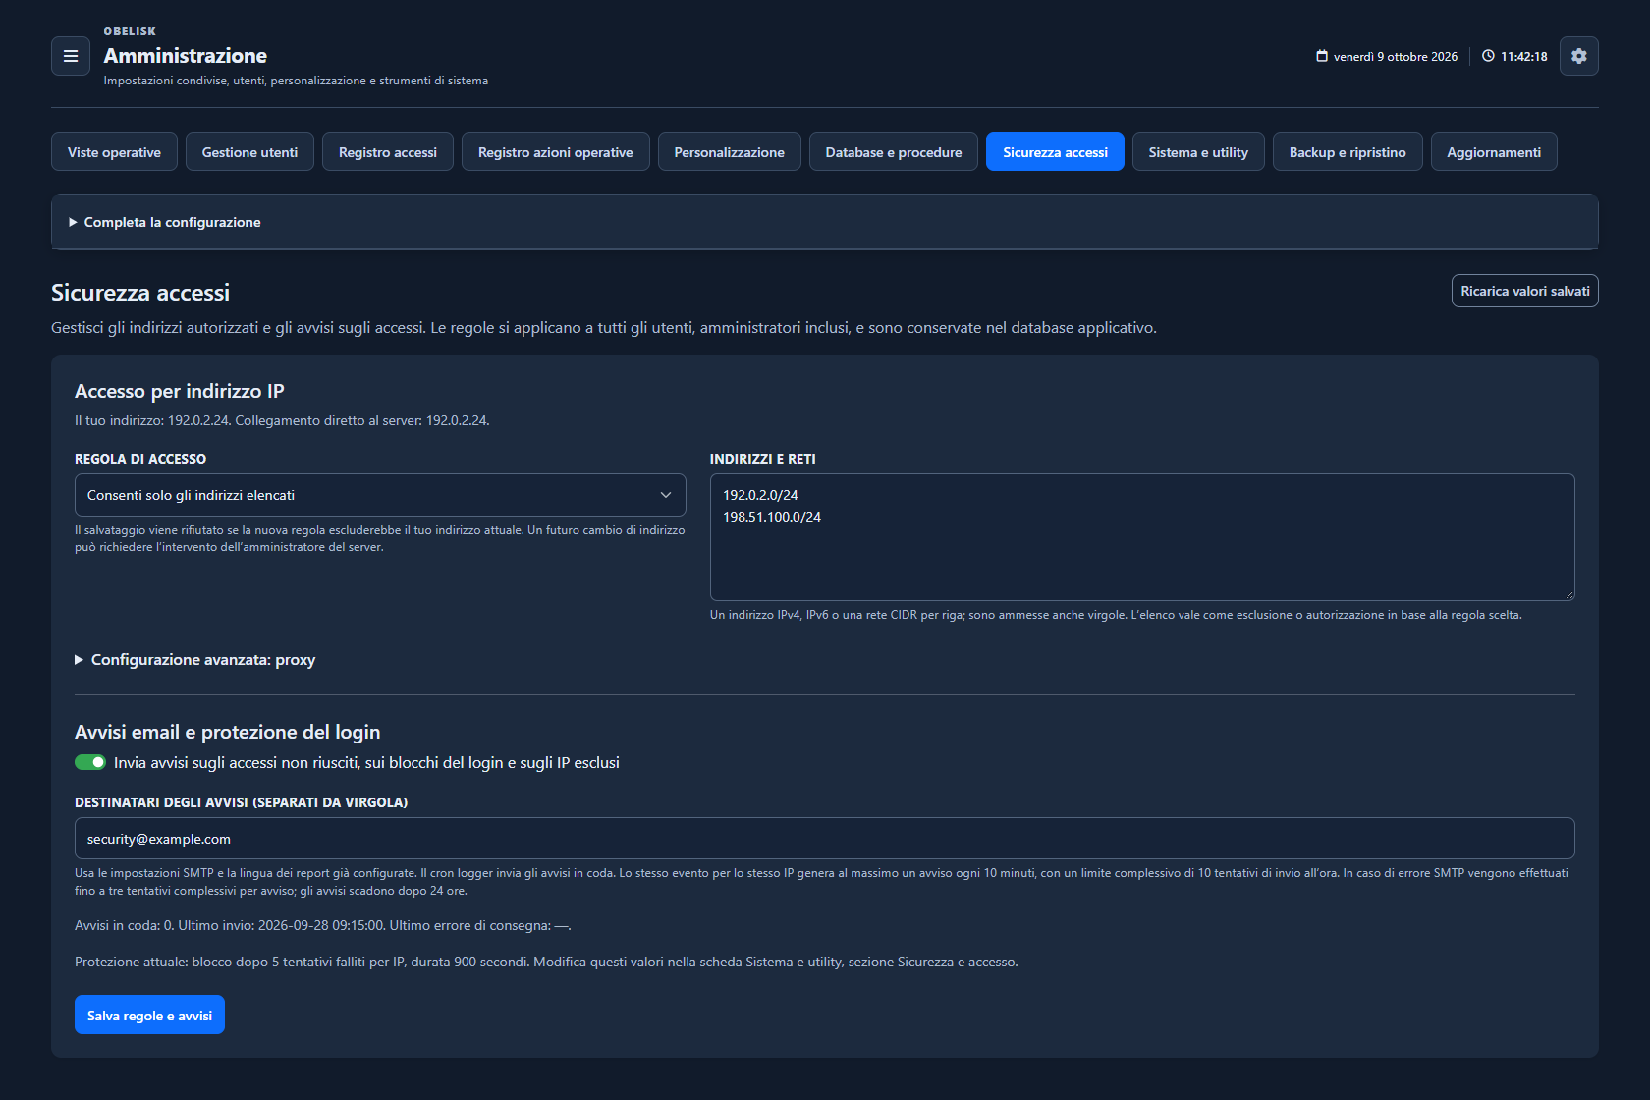
Task: Click the 'Amministrazione' page title
Action: (x=186, y=56)
